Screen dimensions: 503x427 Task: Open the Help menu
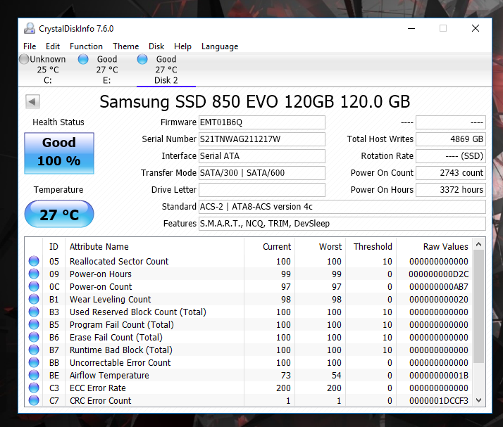click(x=182, y=46)
